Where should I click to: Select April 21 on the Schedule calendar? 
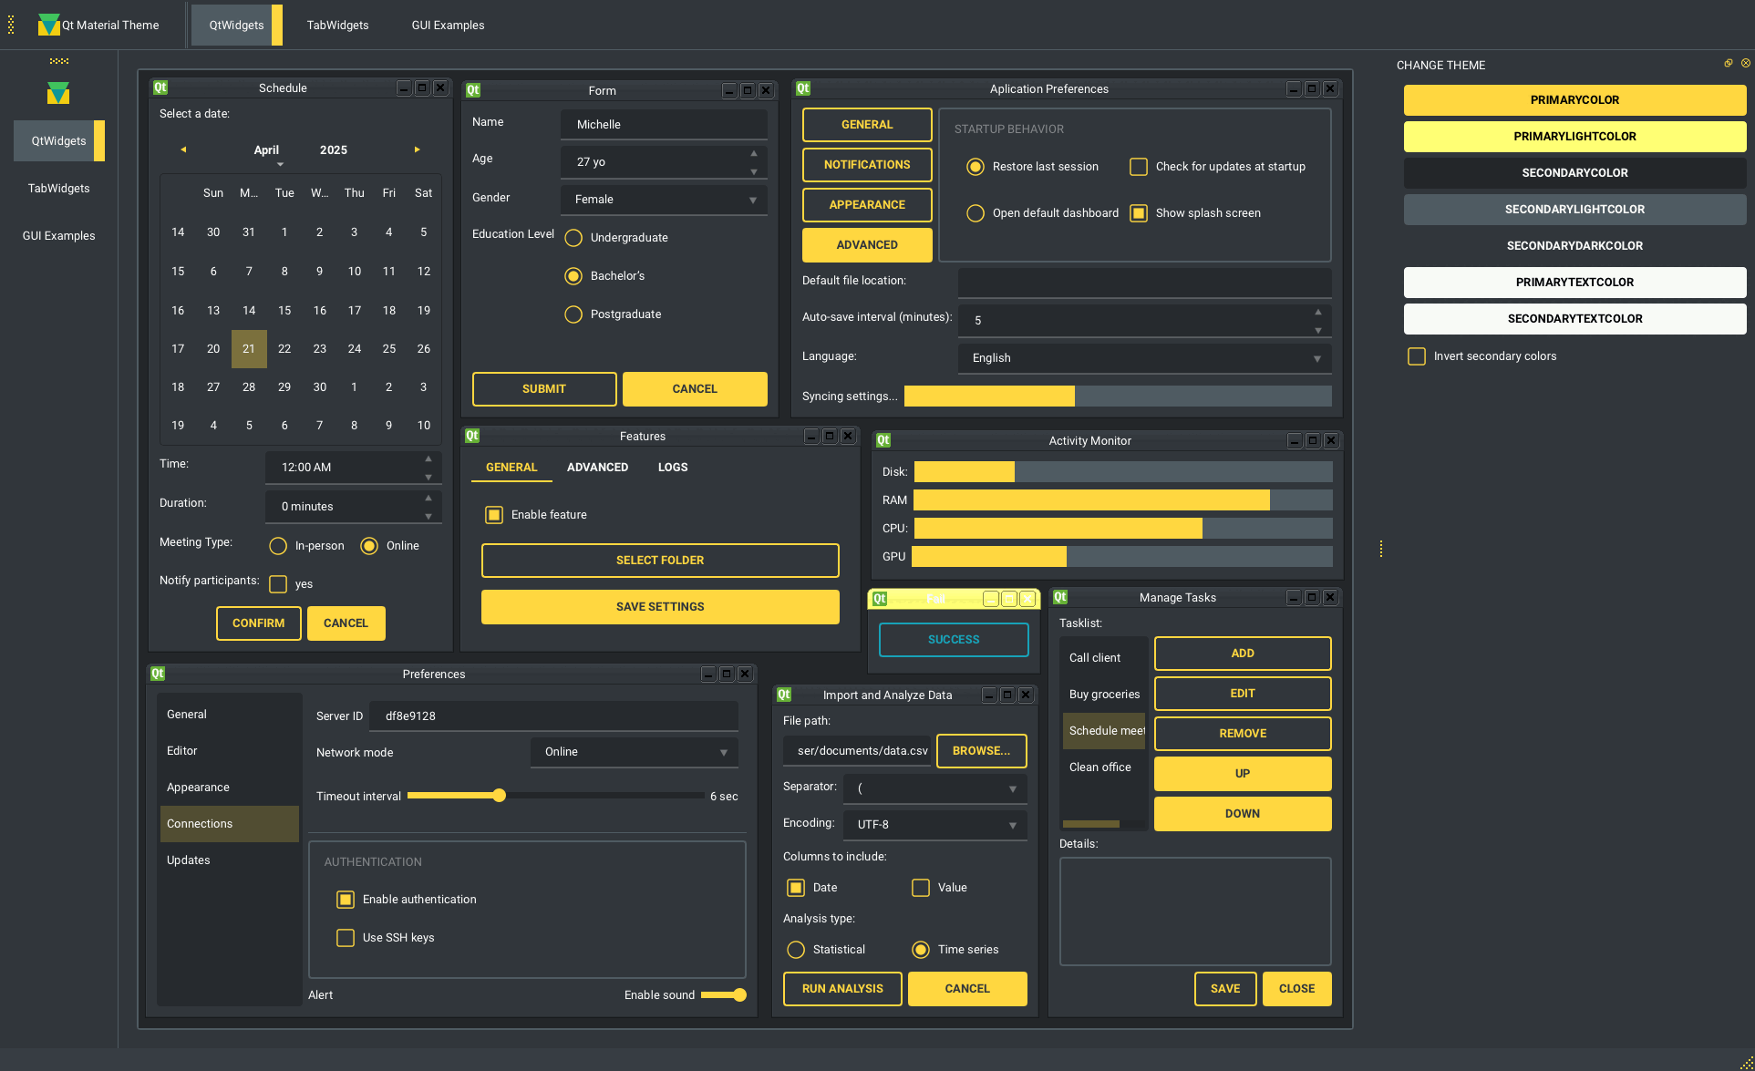tap(249, 348)
